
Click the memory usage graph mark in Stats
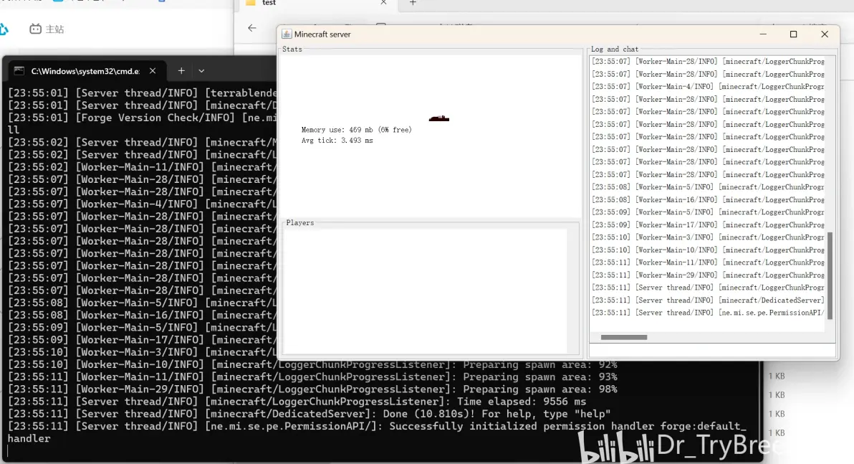439,118
